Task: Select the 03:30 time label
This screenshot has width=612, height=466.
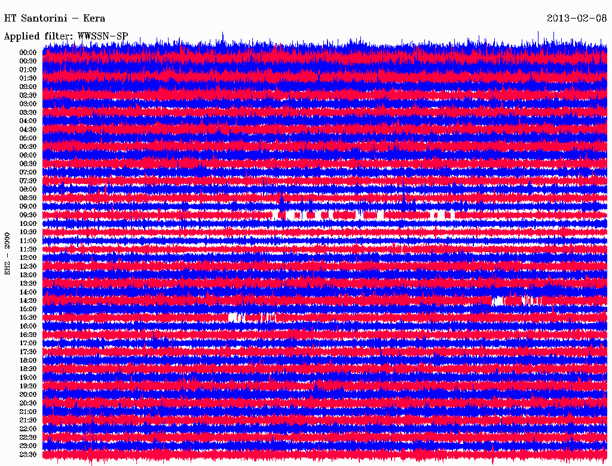Action: pos(28,112)
